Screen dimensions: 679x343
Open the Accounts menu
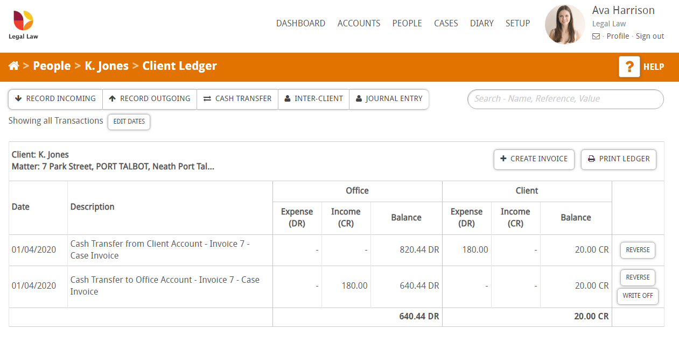[x=359, y=23]
